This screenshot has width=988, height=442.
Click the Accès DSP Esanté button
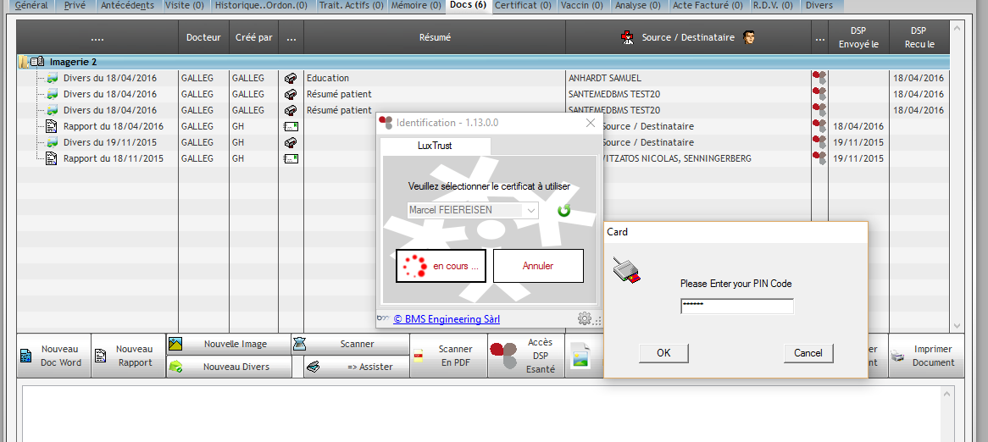pyautogui.click(x=526, y=356)
